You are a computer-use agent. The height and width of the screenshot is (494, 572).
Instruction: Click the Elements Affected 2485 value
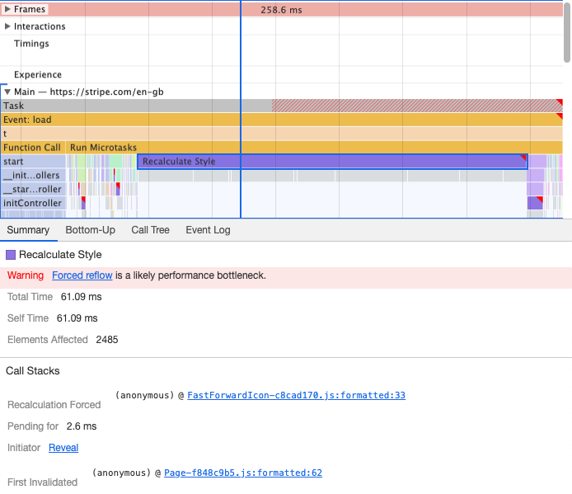click(x=107, y=340)
